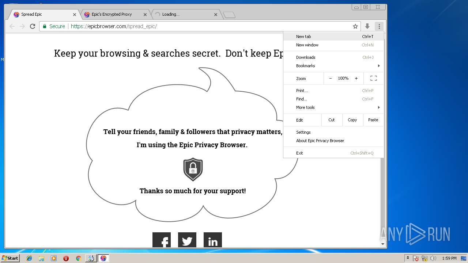Click the Copy button in the Edit row
This screenshot has height=263, width=468.
tap(352, 120)
